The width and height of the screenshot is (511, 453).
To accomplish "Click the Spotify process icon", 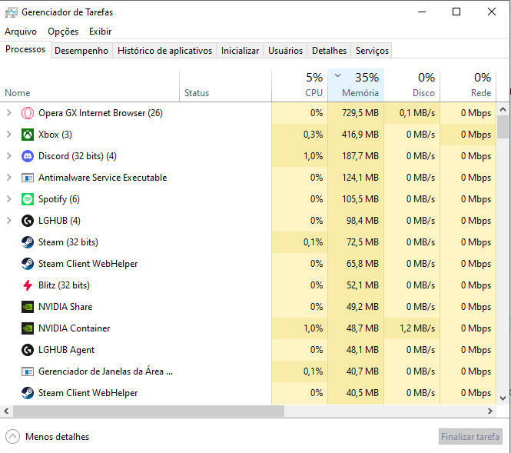I will coord(28,199).
